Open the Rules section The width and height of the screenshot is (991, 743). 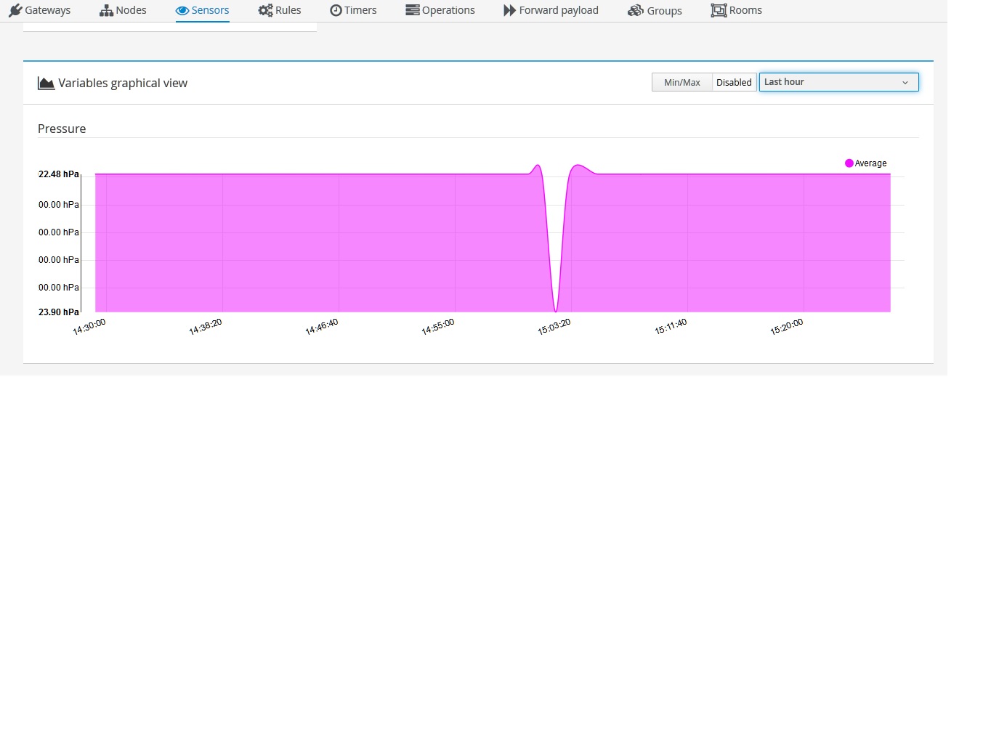coord(280,10)
